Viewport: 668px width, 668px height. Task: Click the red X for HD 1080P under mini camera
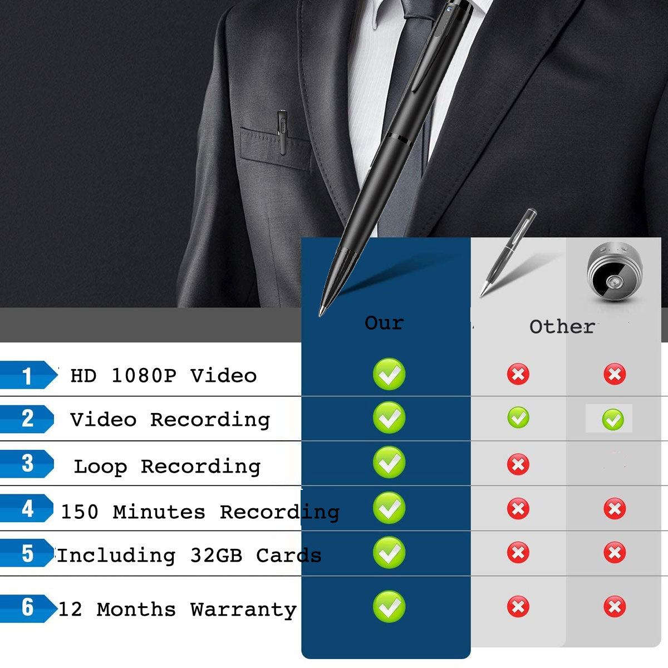click(615, 374)
